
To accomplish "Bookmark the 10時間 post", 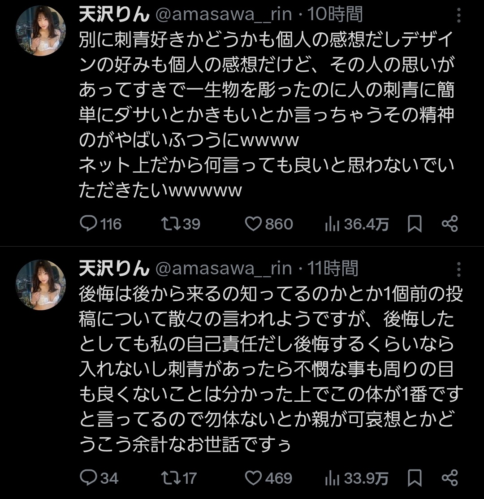I will pyautogui.click(x=415, y=224).
